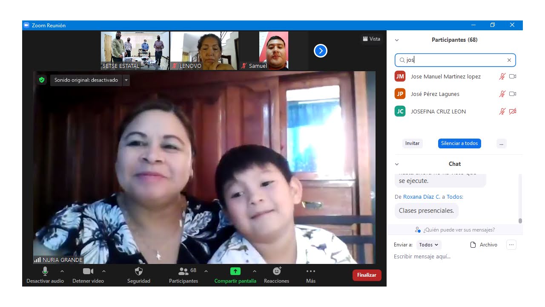Viewport: 545px width, 307px height.
Task: Click the NURIA GRANDE name label
Action: [x=62, y=260]
